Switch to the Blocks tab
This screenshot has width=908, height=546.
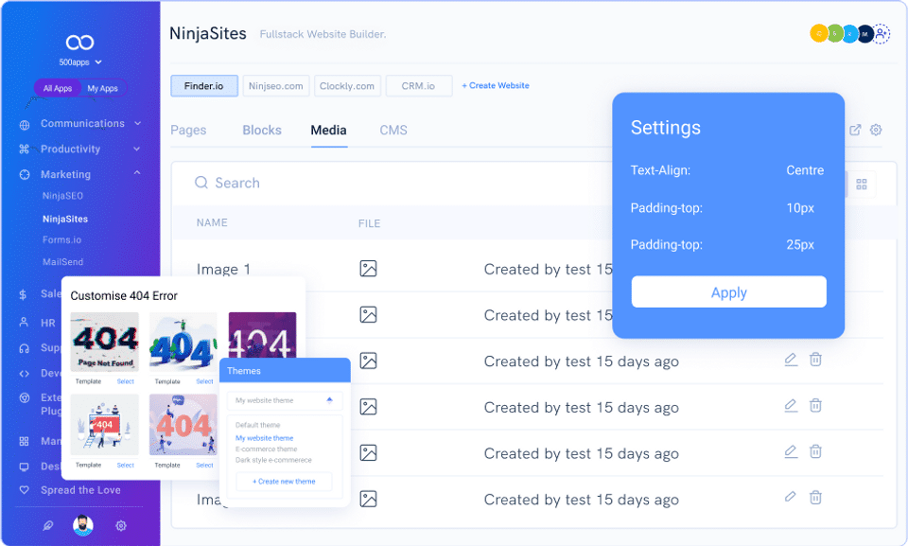262,131
